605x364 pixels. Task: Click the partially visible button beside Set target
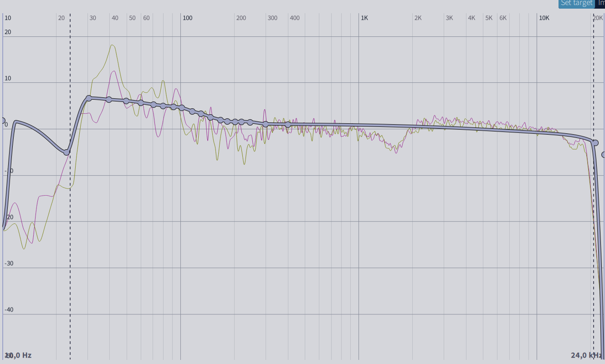(x=600, y=3)
